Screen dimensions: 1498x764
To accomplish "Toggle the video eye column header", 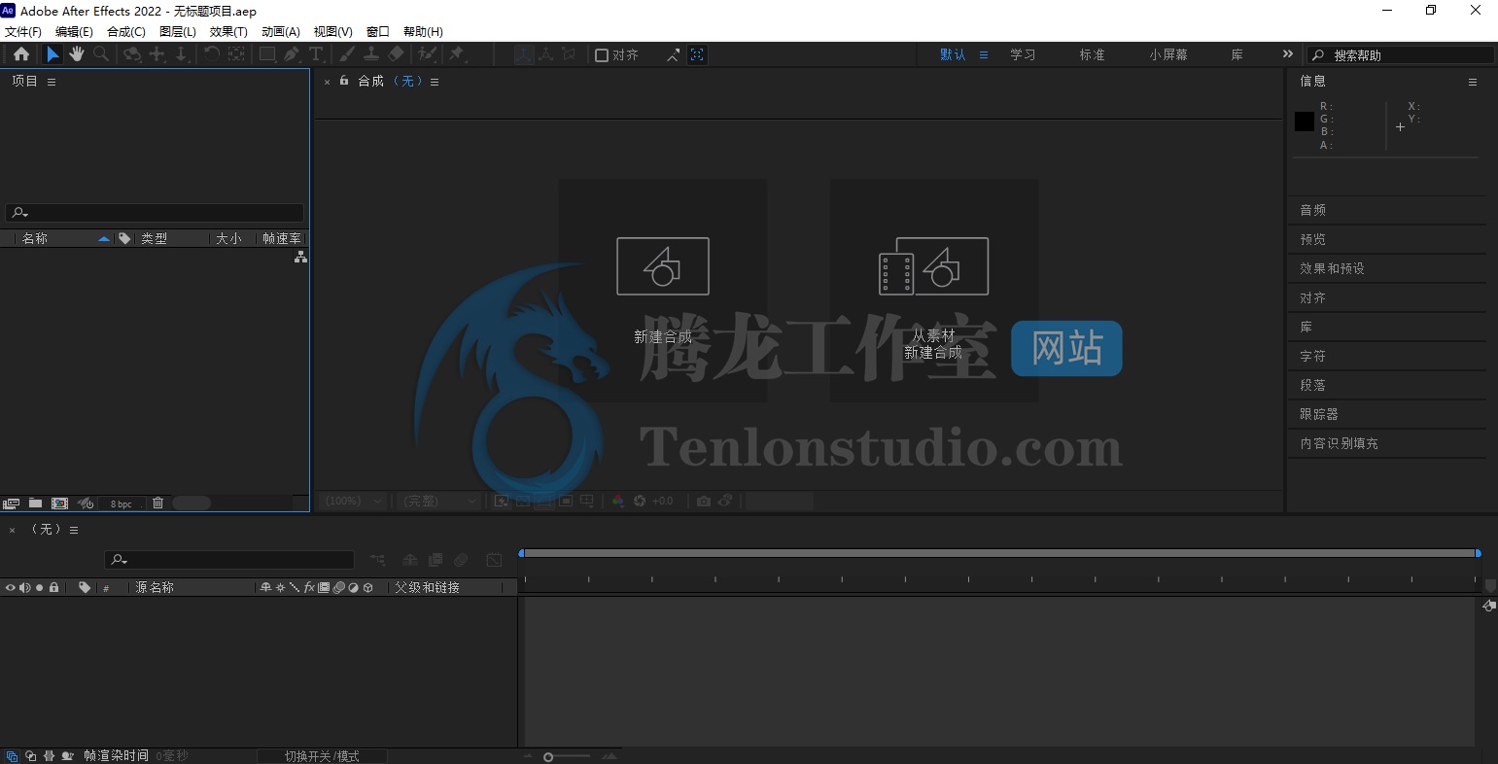I will click(10, 587).
